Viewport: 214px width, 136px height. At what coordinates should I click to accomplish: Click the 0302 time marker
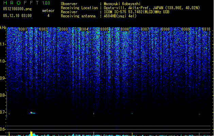click(x=43, y=29)
